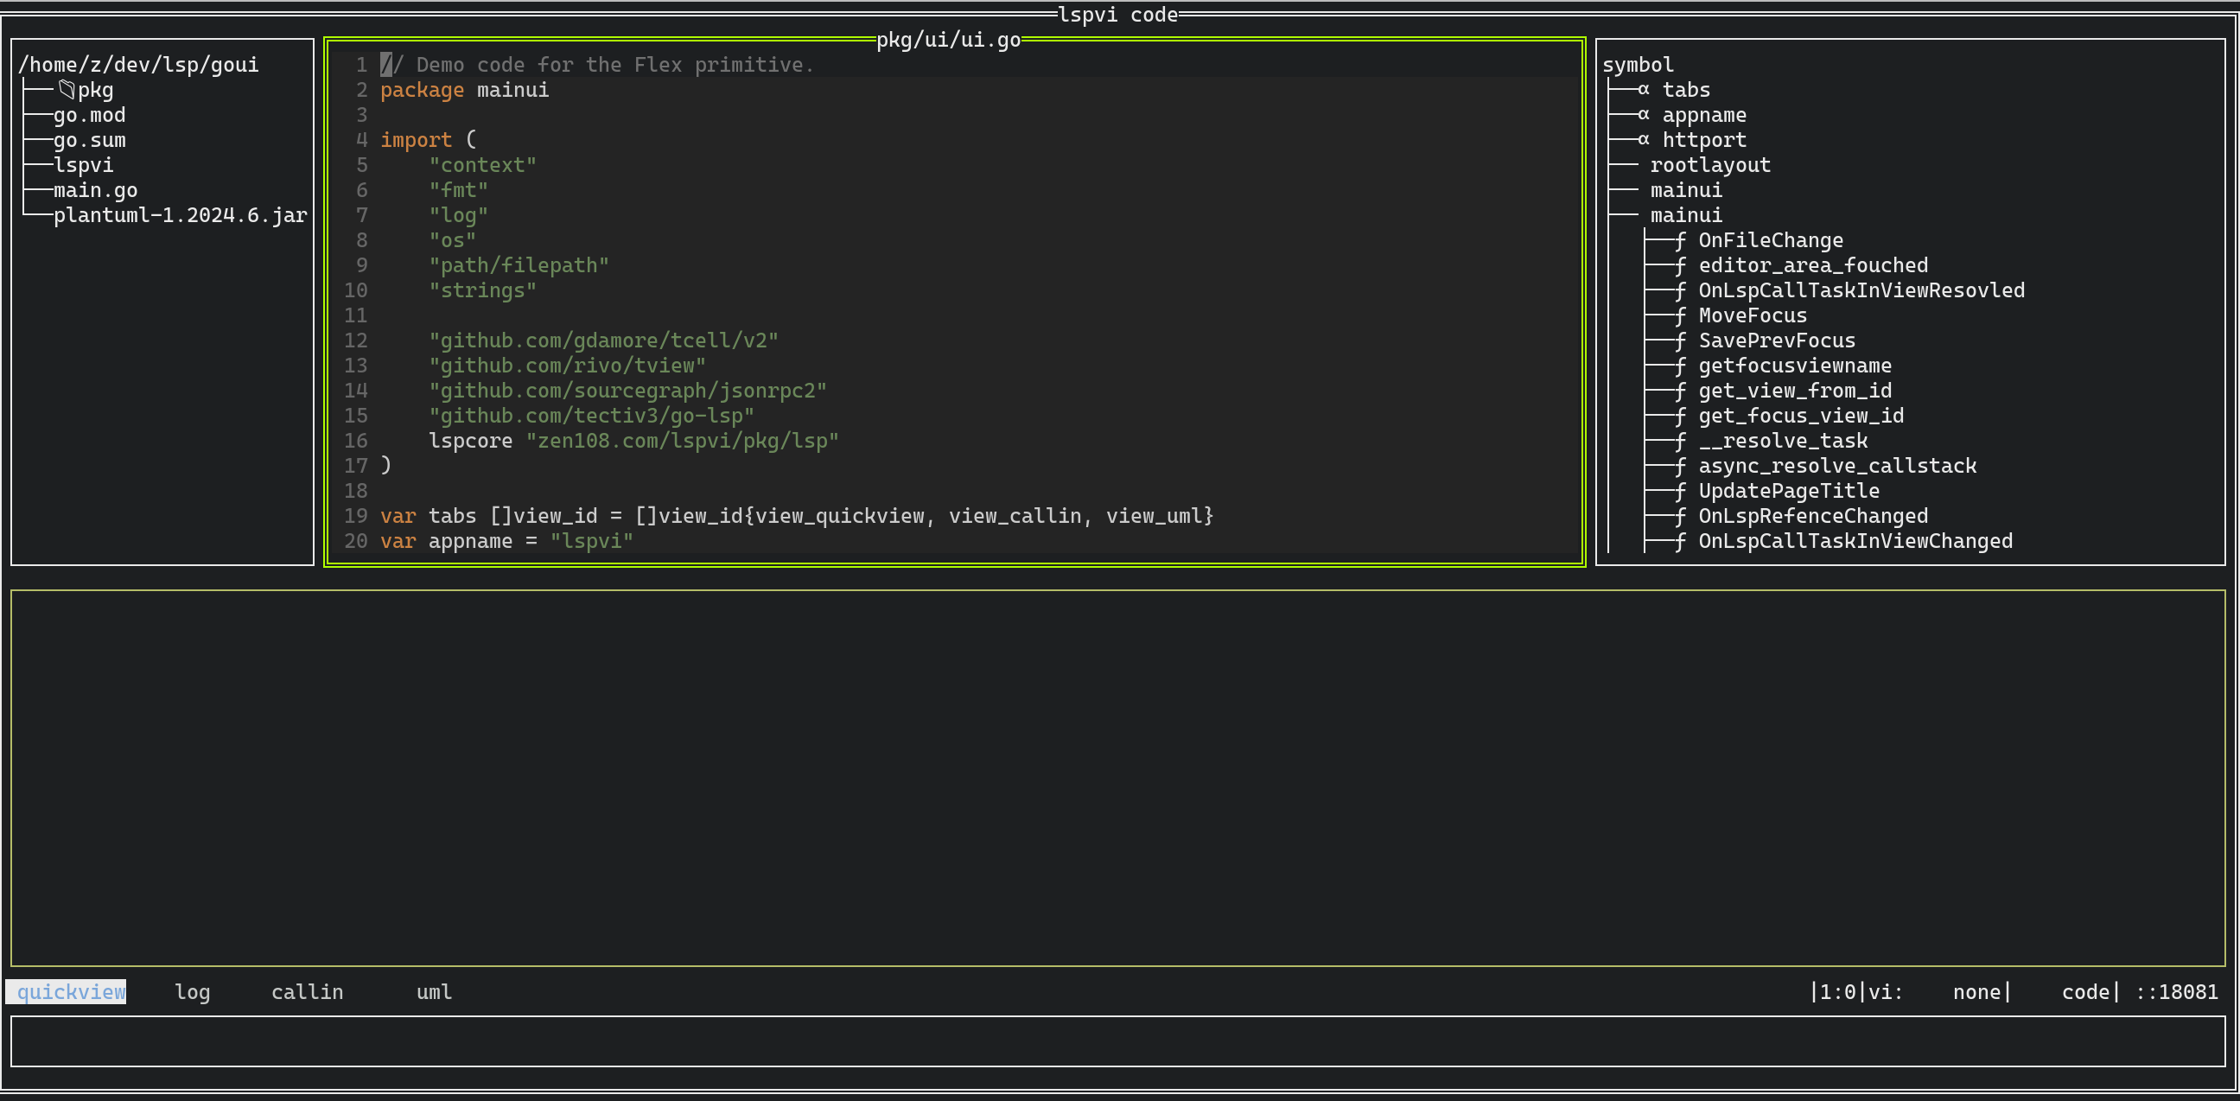The image size is (2240, 1101).
Task: Jump to OnLspRefenceChanged function symbol
Action: (x=1812, y=517)
